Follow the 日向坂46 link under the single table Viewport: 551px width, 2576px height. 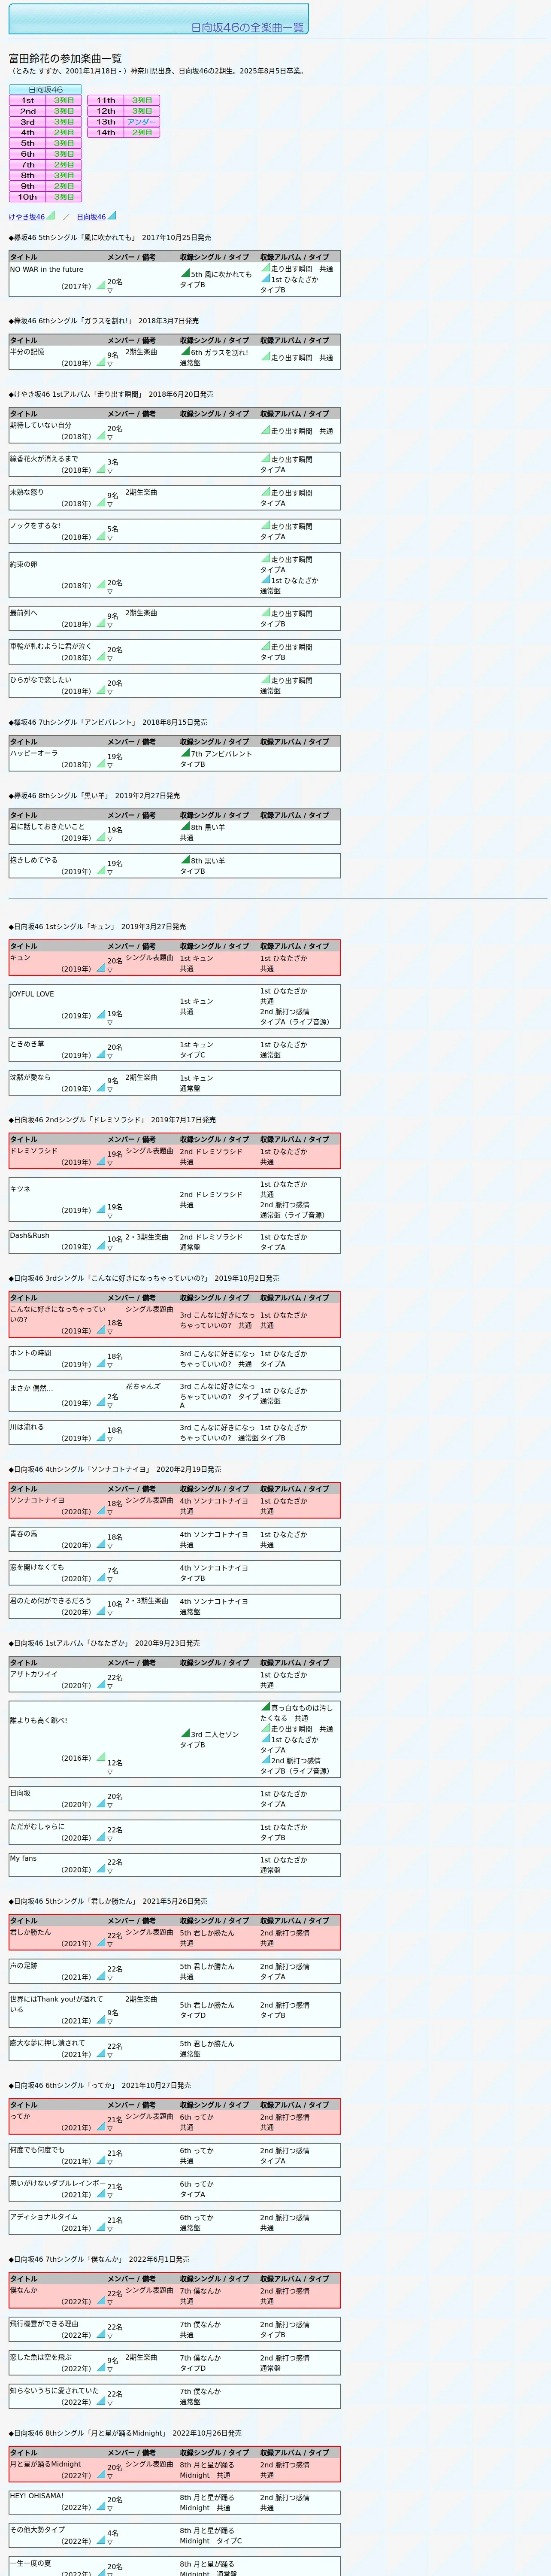(x=91, y=217)
